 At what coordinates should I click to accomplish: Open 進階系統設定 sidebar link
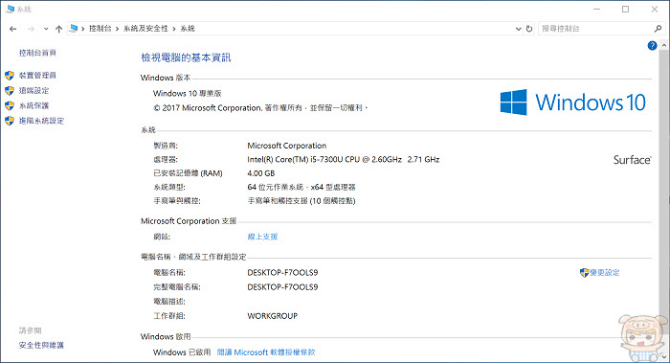point(41,121)
